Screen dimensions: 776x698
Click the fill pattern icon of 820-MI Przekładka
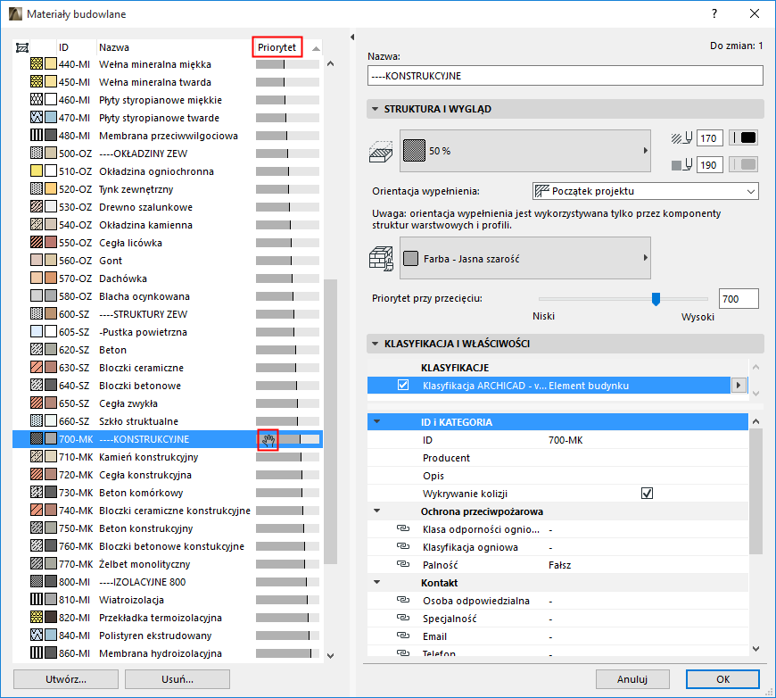[x=37, y=617]
